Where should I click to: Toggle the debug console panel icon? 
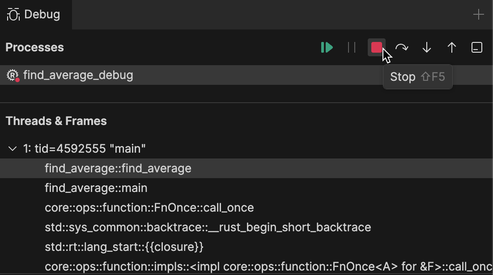click(x=477, y=47)
